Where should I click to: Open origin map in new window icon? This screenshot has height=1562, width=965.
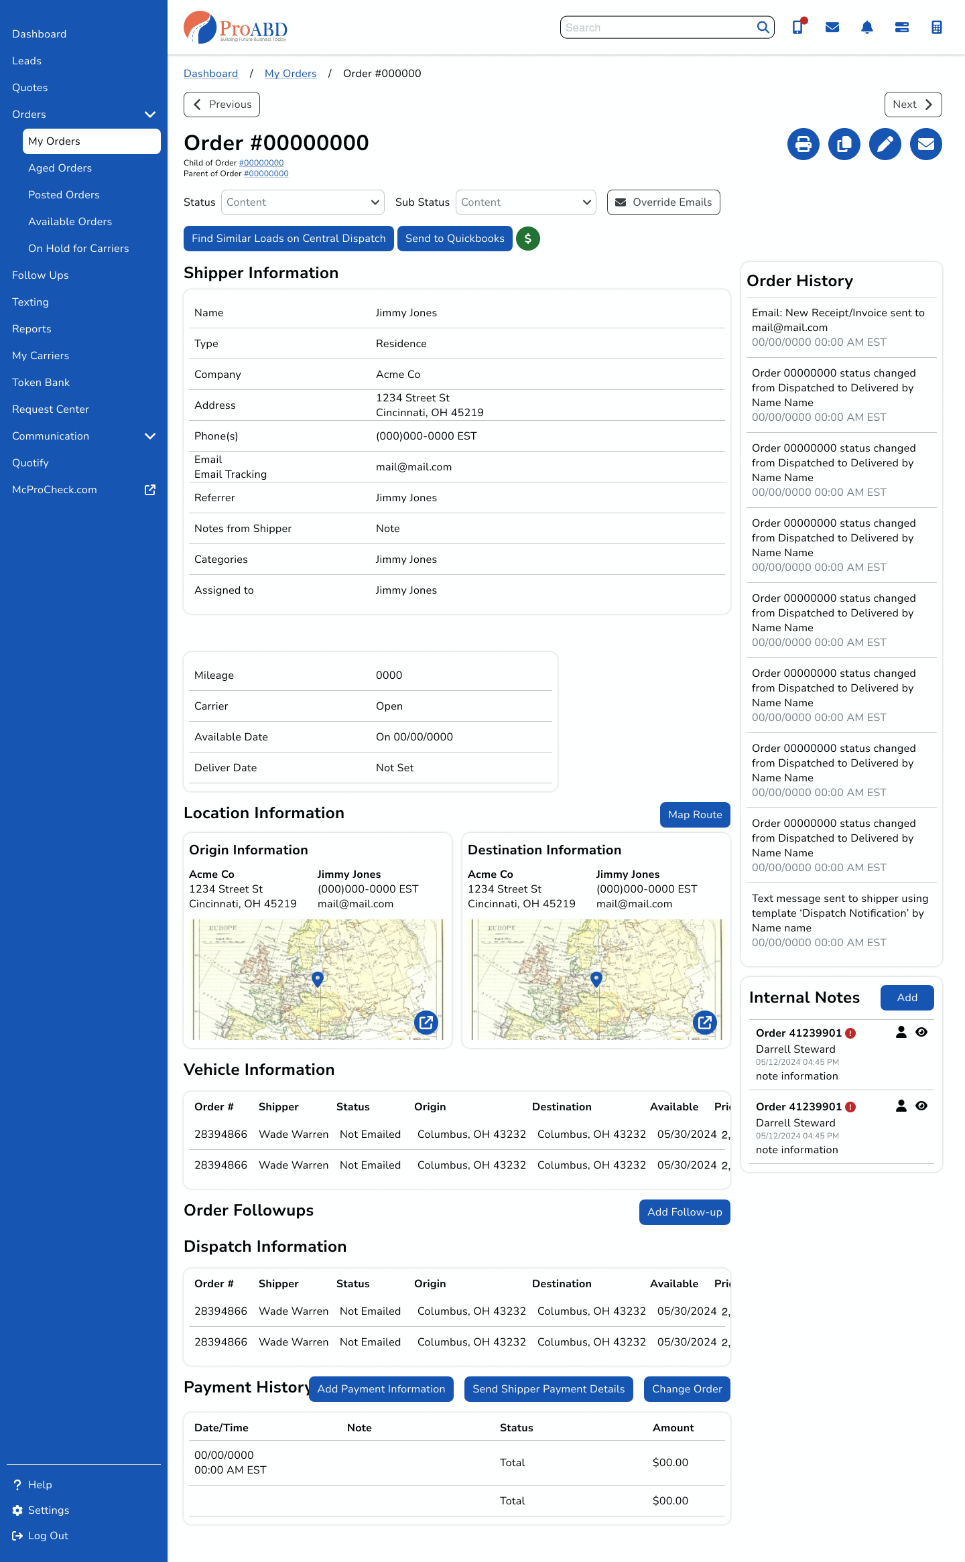tap(426, 1023)
